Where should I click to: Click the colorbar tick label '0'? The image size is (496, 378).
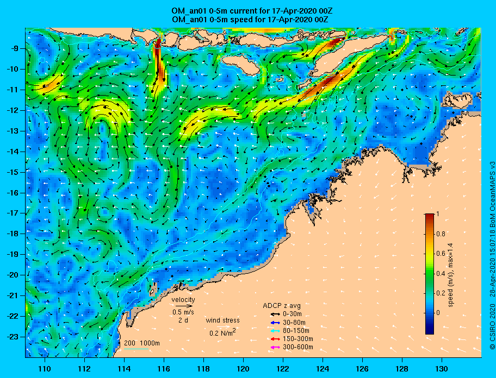click(x=438, y=313)
